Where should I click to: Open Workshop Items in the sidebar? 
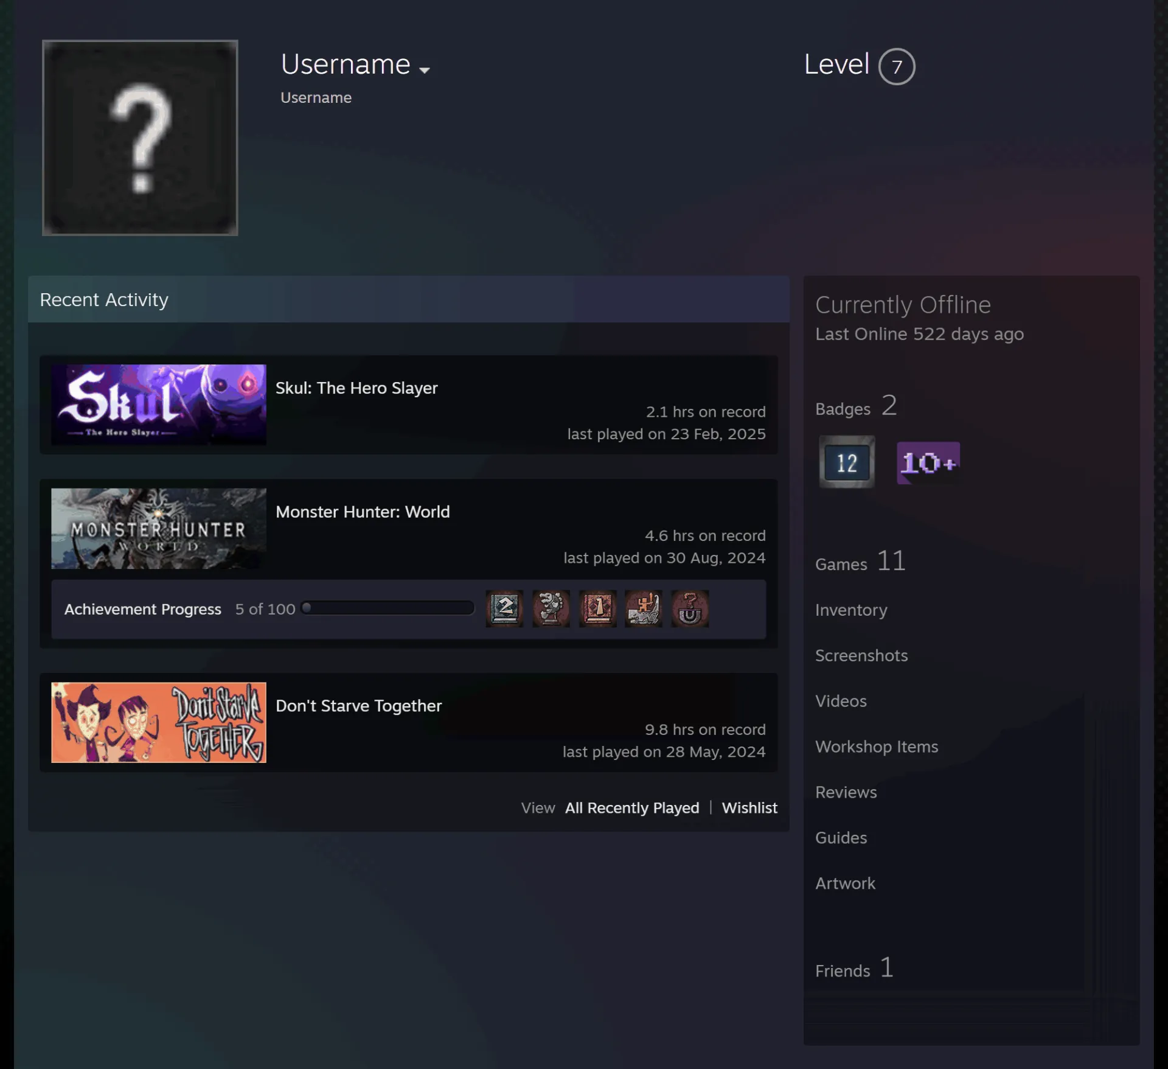click(877, 747)
